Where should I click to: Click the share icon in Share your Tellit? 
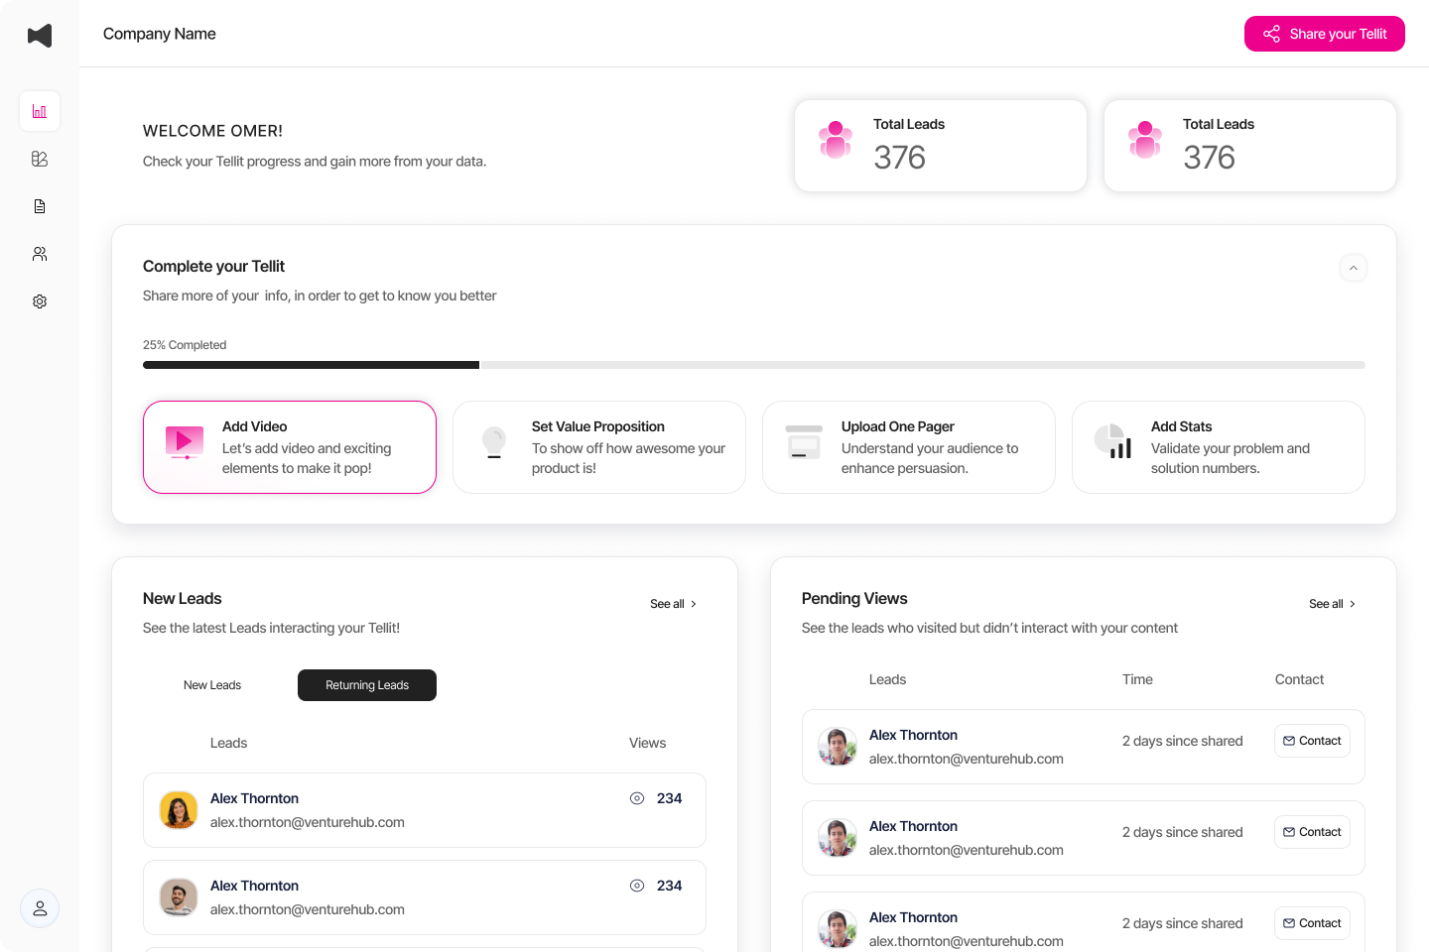(1271, 34)
